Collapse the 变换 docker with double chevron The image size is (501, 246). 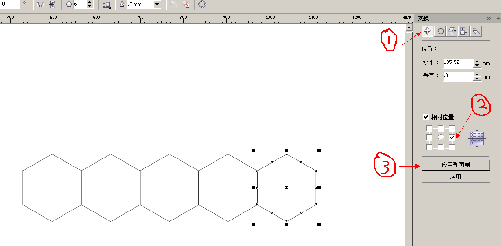[489, 18]
